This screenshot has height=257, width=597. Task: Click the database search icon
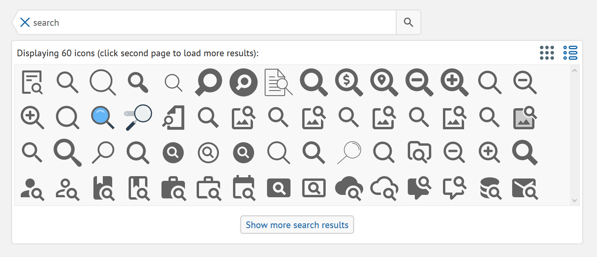click(x=490, y=188)
